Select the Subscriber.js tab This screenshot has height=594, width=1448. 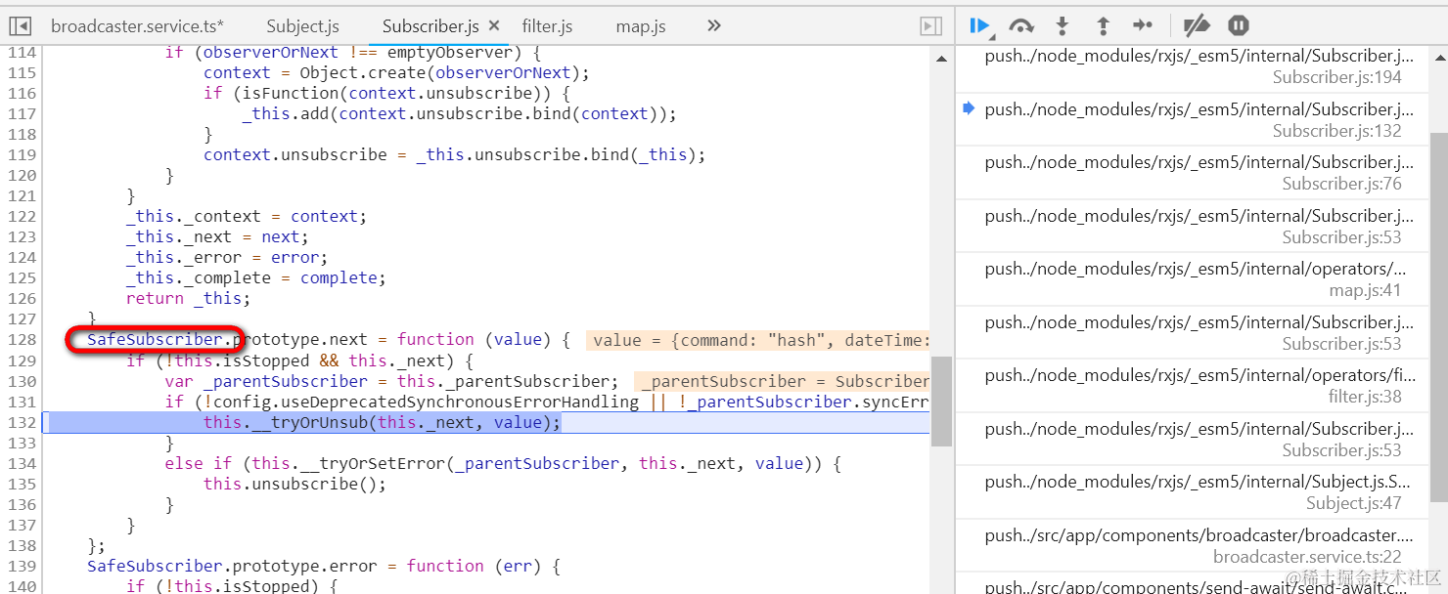(430, 26)
